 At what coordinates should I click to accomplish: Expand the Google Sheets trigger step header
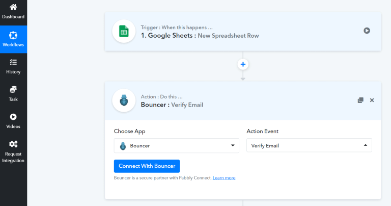point(243,32)
